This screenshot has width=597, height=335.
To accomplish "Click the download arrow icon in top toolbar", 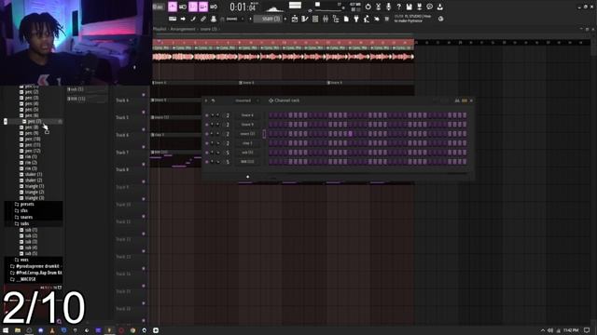I will point(439,7).
